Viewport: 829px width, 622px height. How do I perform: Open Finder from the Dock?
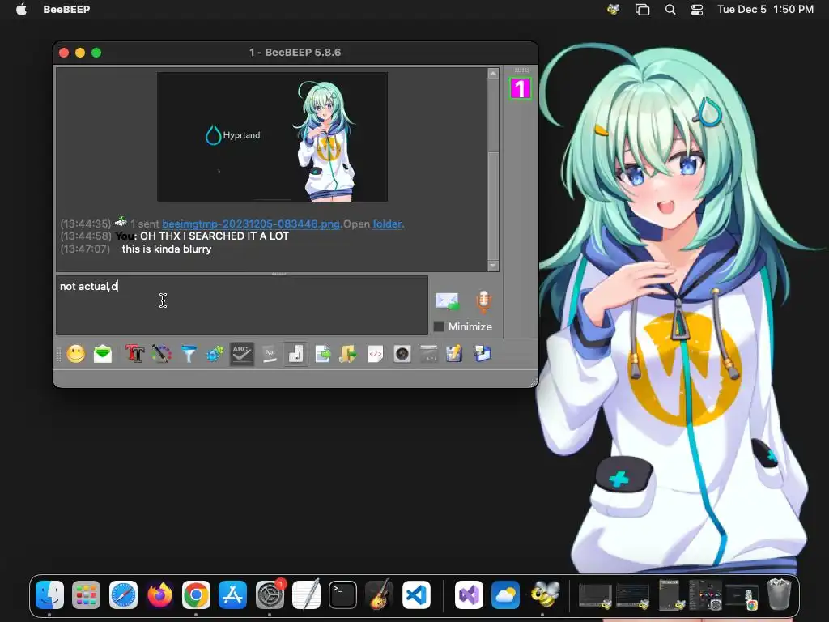[x=49, y=595]
